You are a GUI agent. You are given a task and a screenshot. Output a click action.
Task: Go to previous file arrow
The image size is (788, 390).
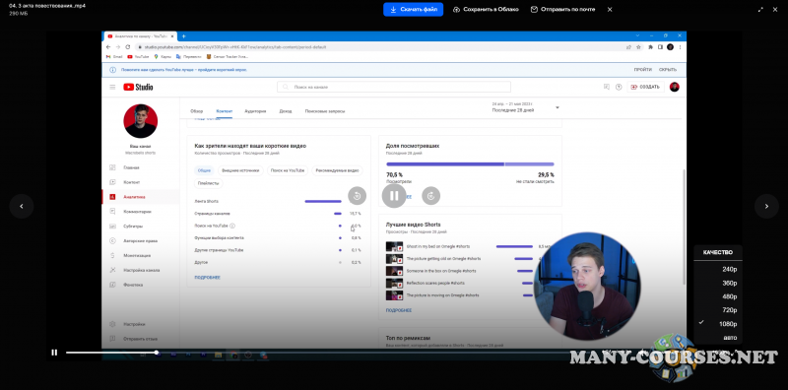tap(21, 206)
